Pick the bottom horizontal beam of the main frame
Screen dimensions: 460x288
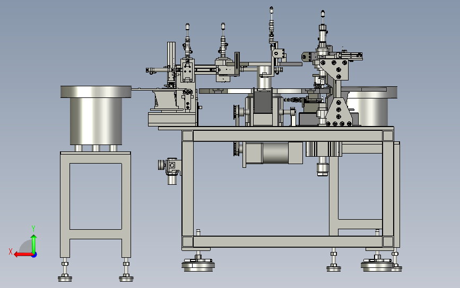pos(288,241)
